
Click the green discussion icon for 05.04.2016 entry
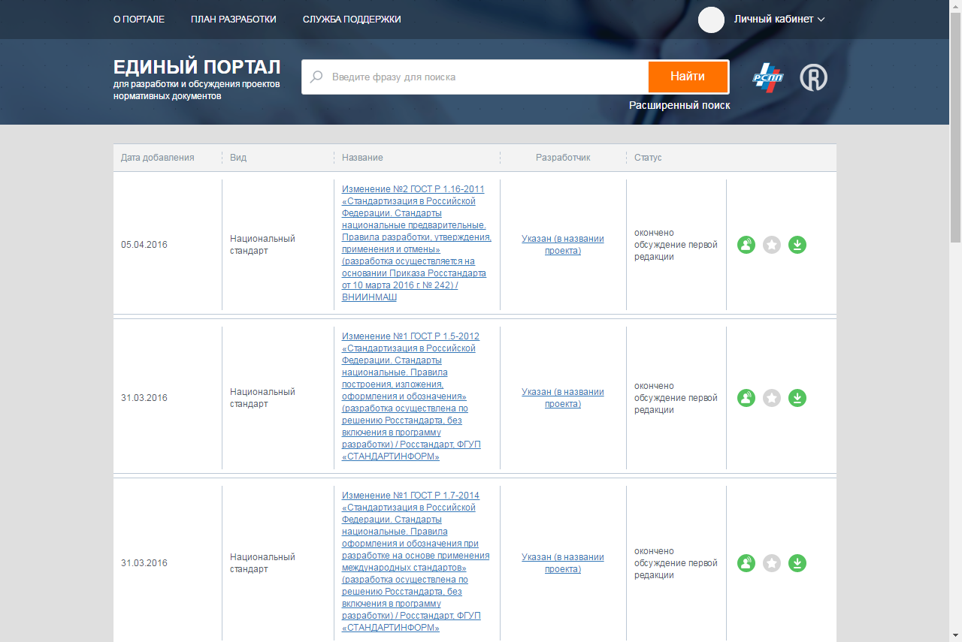coord(746,245)
